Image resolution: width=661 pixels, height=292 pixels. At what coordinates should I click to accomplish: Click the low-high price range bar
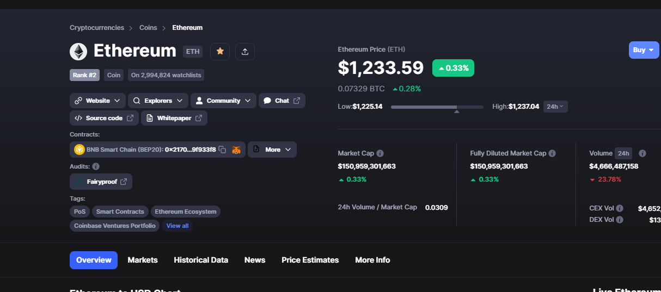coord(437,107)
